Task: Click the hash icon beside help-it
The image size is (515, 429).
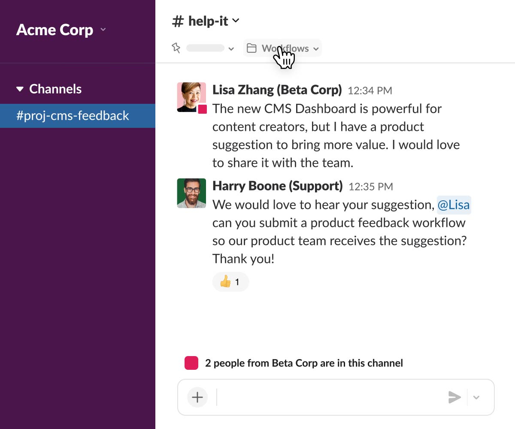Action: [178, 21]
